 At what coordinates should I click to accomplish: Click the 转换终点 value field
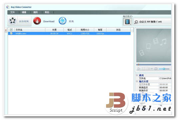coord(164,90)
